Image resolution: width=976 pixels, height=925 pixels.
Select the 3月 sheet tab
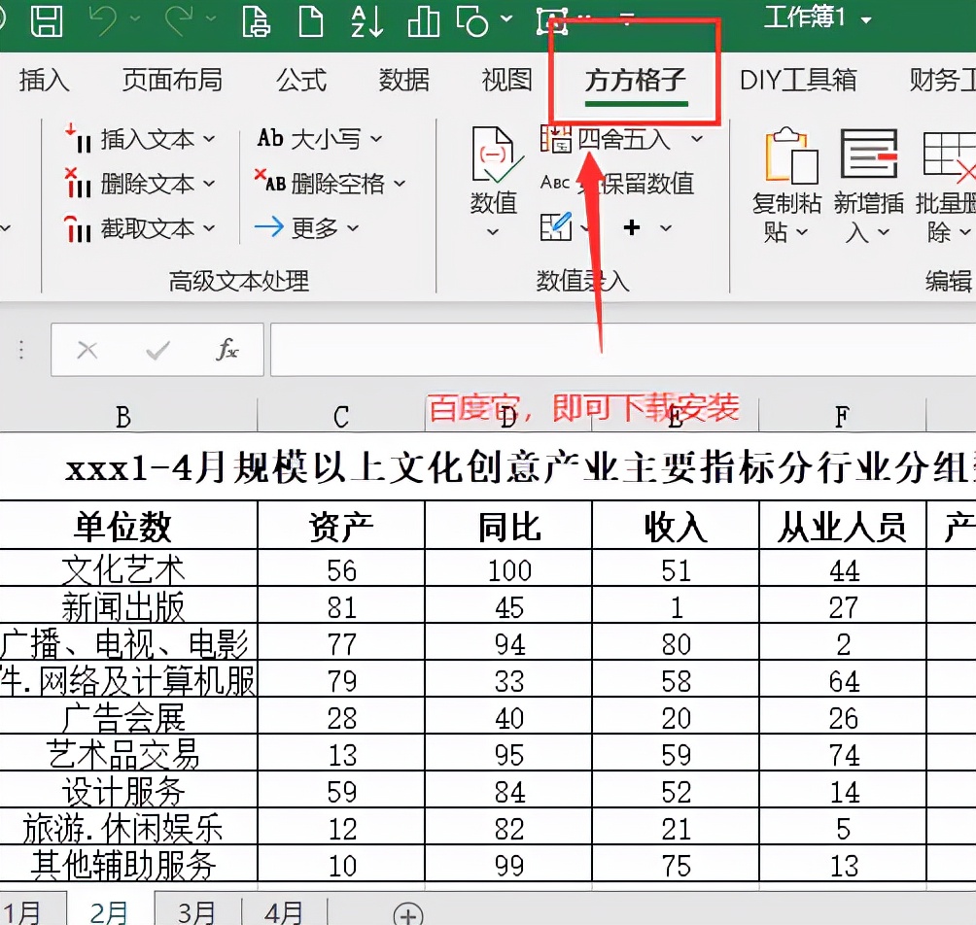point(196,911)
